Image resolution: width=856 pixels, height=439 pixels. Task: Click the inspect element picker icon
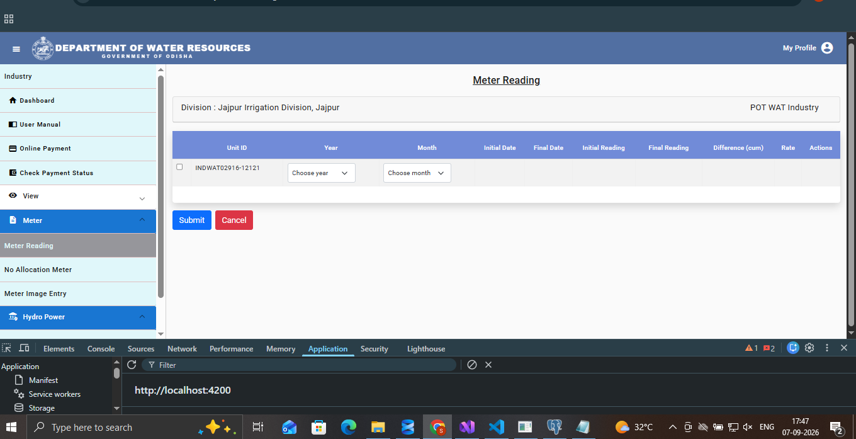(6, 348)
